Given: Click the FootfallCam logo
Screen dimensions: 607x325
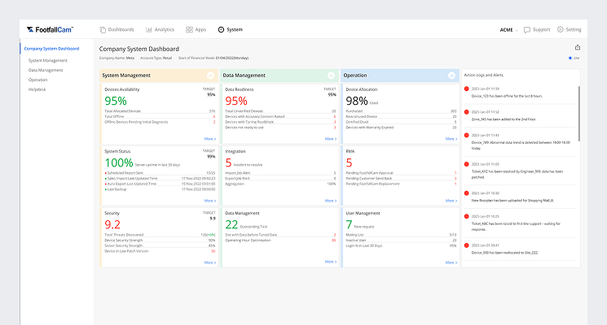Looking at the screenshot, I should pyautogui.click(x=49, y=29).
